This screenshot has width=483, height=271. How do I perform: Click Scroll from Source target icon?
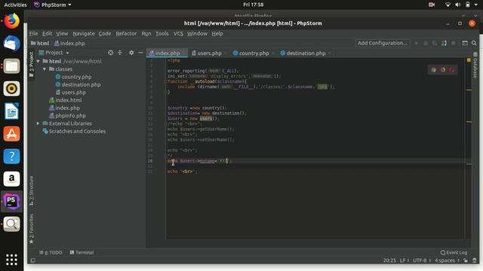tap(111, 53)
